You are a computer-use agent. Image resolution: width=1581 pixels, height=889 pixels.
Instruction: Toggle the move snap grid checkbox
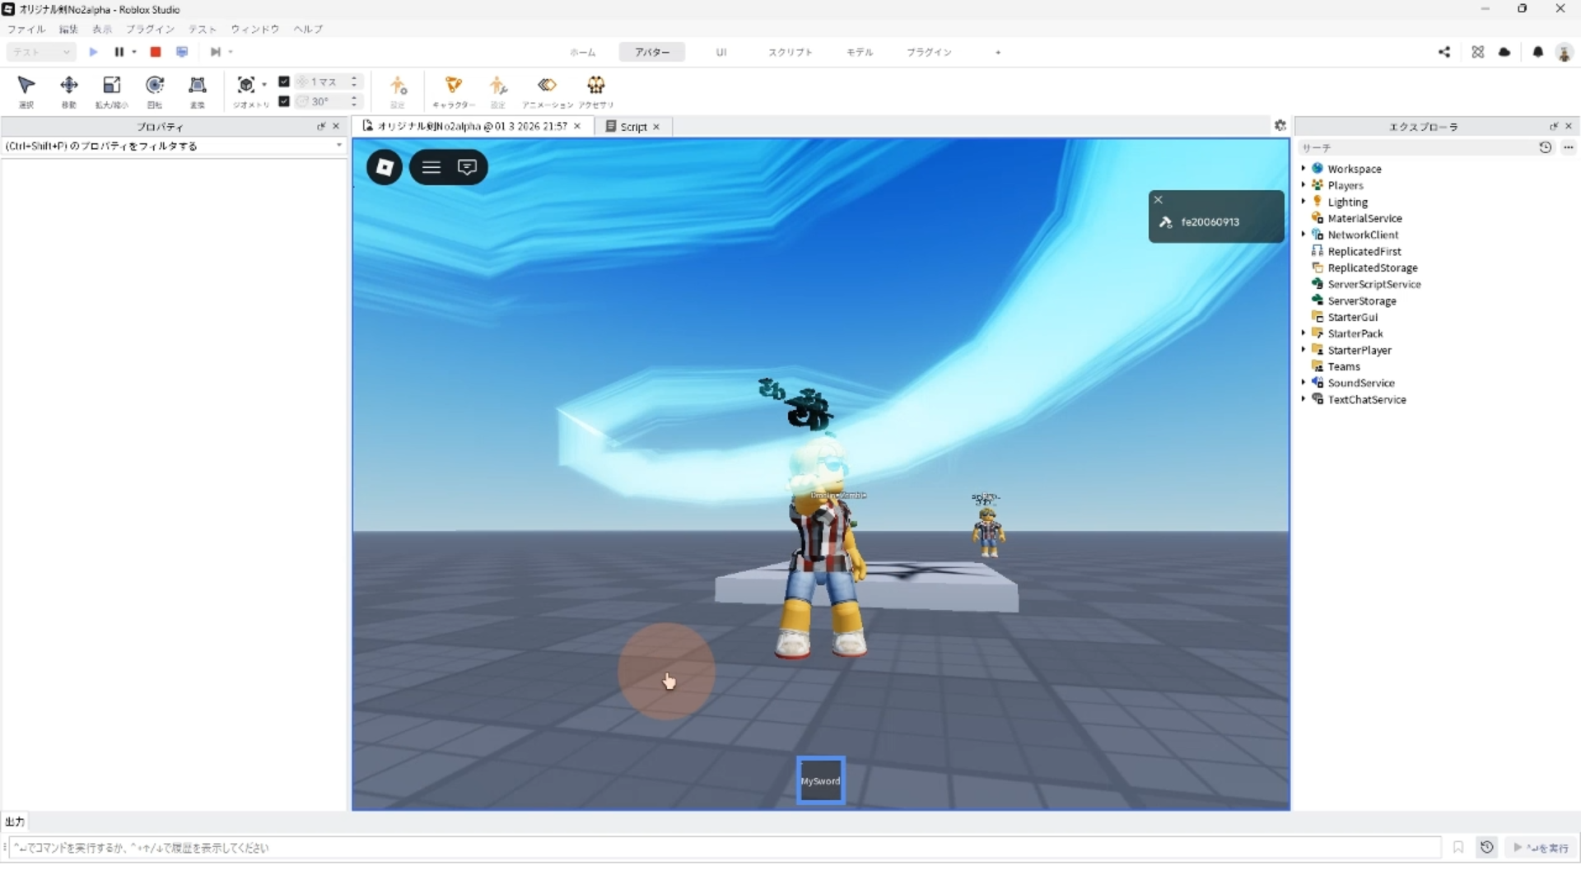click(284, 81)
